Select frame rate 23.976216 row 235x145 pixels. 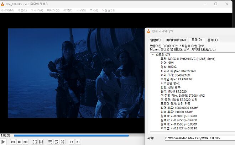tap(176, 79)
